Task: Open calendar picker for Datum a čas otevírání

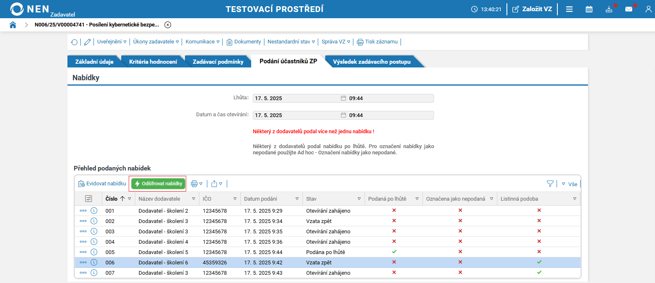Action: (343, 115)
